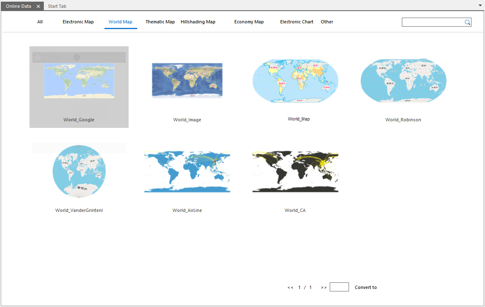Open the Economy Map category
Screen dimensions: 485x307
[249, 22]
